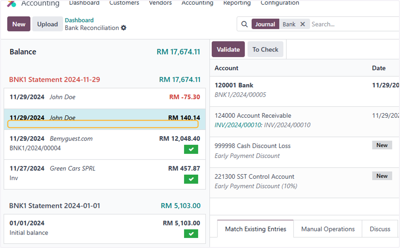Open the Customers menu

[124, 3]
